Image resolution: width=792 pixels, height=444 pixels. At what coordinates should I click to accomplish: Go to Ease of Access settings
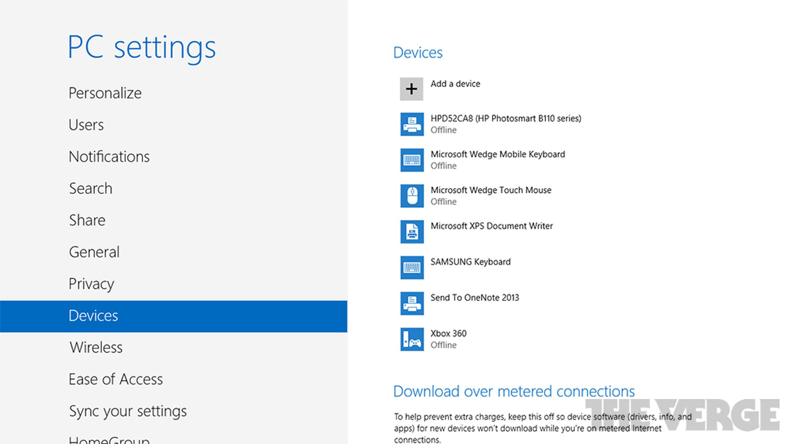click(x=116, y=379)
